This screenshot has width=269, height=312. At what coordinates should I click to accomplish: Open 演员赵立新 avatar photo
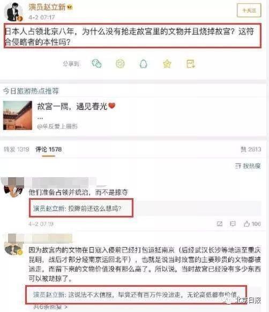[x=13, y=12]
